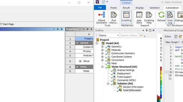Image resolution: width=183 pixels, height=102 pixels.
Task: Pin the Outline panel
Action: point(147,30)
